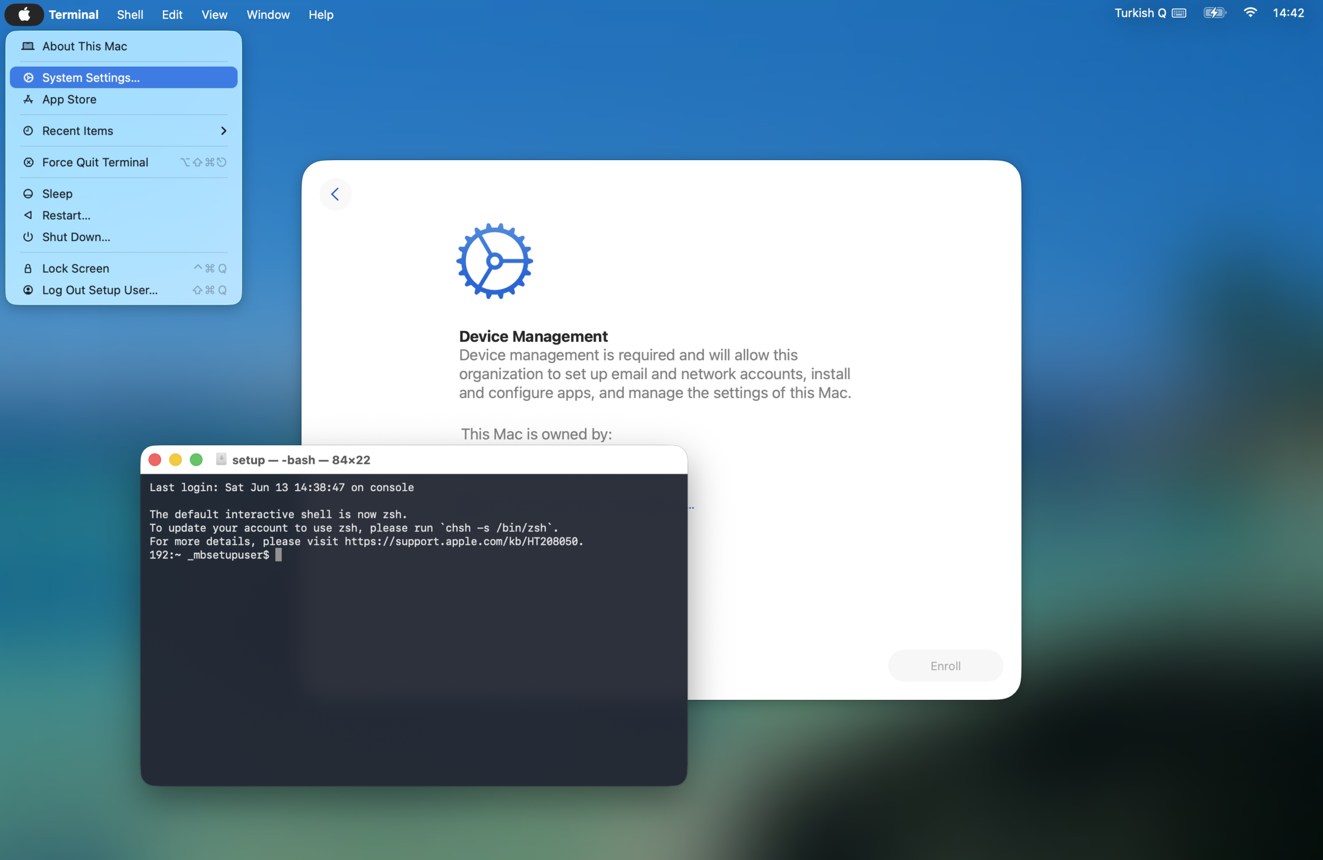The width and height of the screenshot is (1323, 860).
Task: Zoom Terminal with green button
Action: coord(196,460)
